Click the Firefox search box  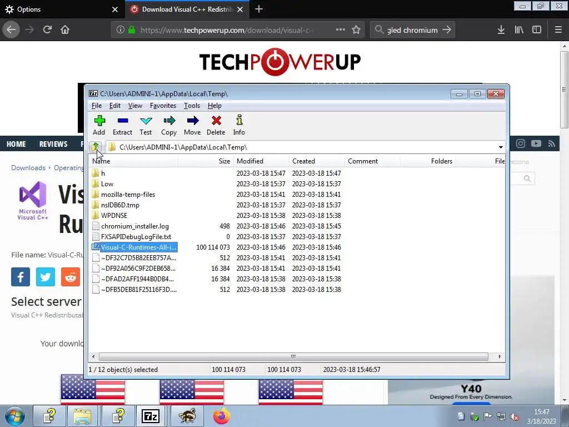tap(412, 30)
